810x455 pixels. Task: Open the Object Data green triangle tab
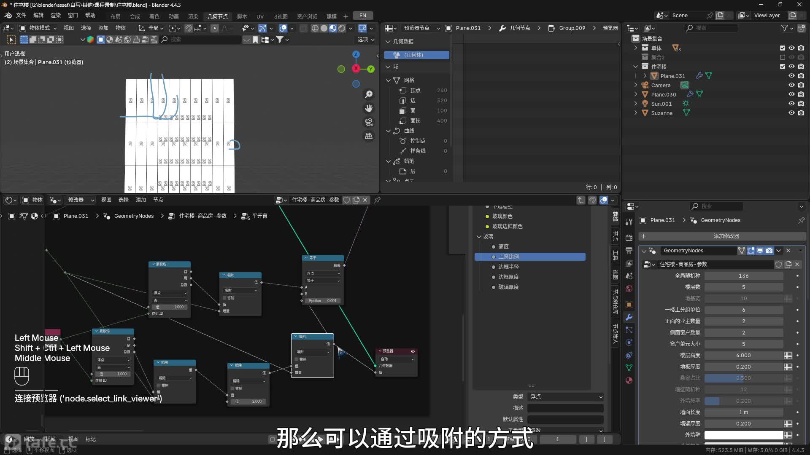tap(629, 368)
